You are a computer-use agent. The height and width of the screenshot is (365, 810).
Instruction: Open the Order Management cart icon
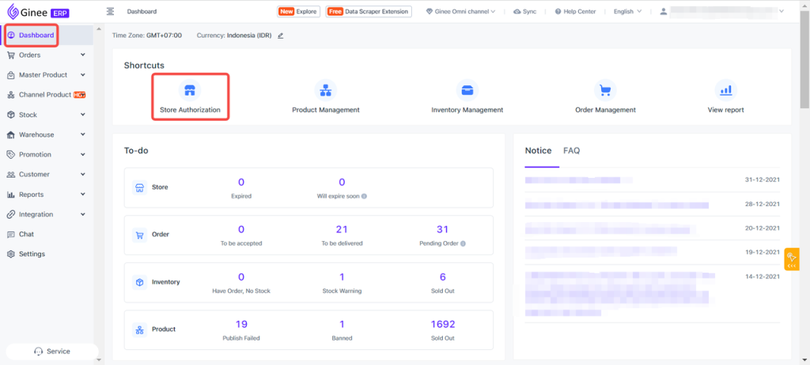pos(605,89)
